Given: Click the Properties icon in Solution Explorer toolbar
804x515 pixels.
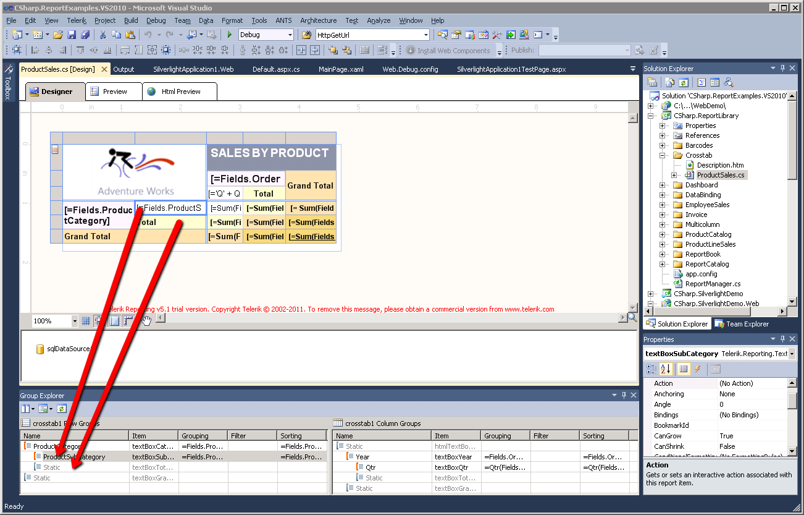Looking at the screenshot, I should (x=652, y=82).
